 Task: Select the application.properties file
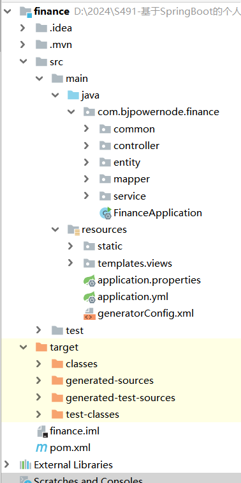149,280
